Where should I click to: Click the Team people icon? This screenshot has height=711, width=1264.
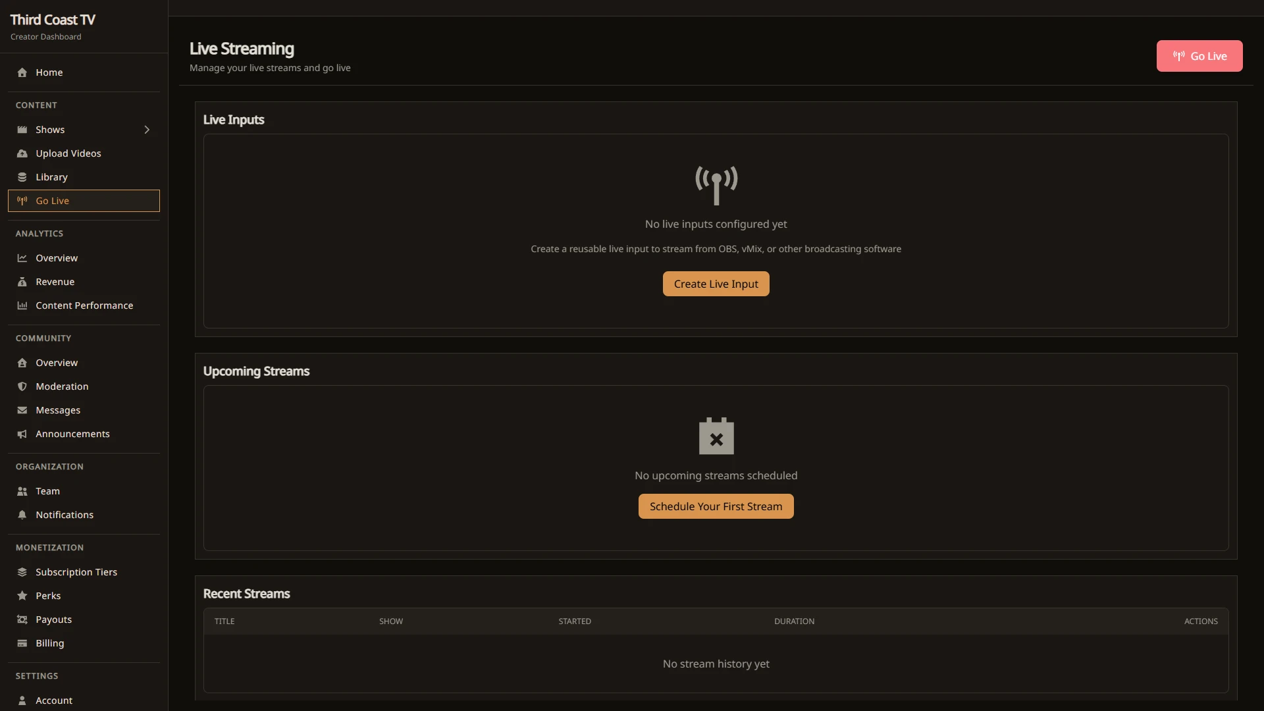pyautogui.click(x=22, y=491)
